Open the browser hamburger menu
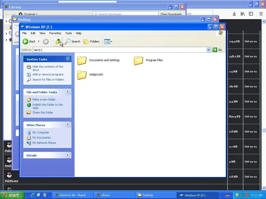266x199 pixels. pos(261,14)
